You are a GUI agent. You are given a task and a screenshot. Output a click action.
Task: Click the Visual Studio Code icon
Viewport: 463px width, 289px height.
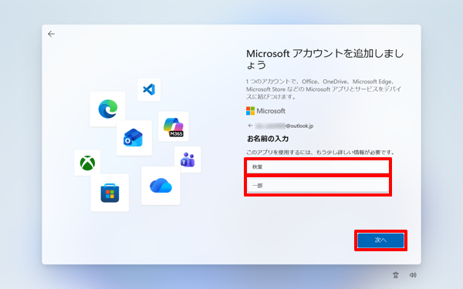(x=149, y=89)
